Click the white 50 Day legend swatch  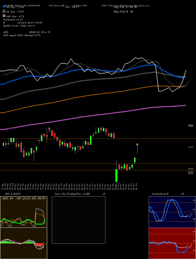pyautogui.click(x=4, y=11)
